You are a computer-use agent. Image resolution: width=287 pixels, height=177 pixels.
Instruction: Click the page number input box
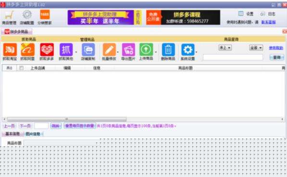41,126
